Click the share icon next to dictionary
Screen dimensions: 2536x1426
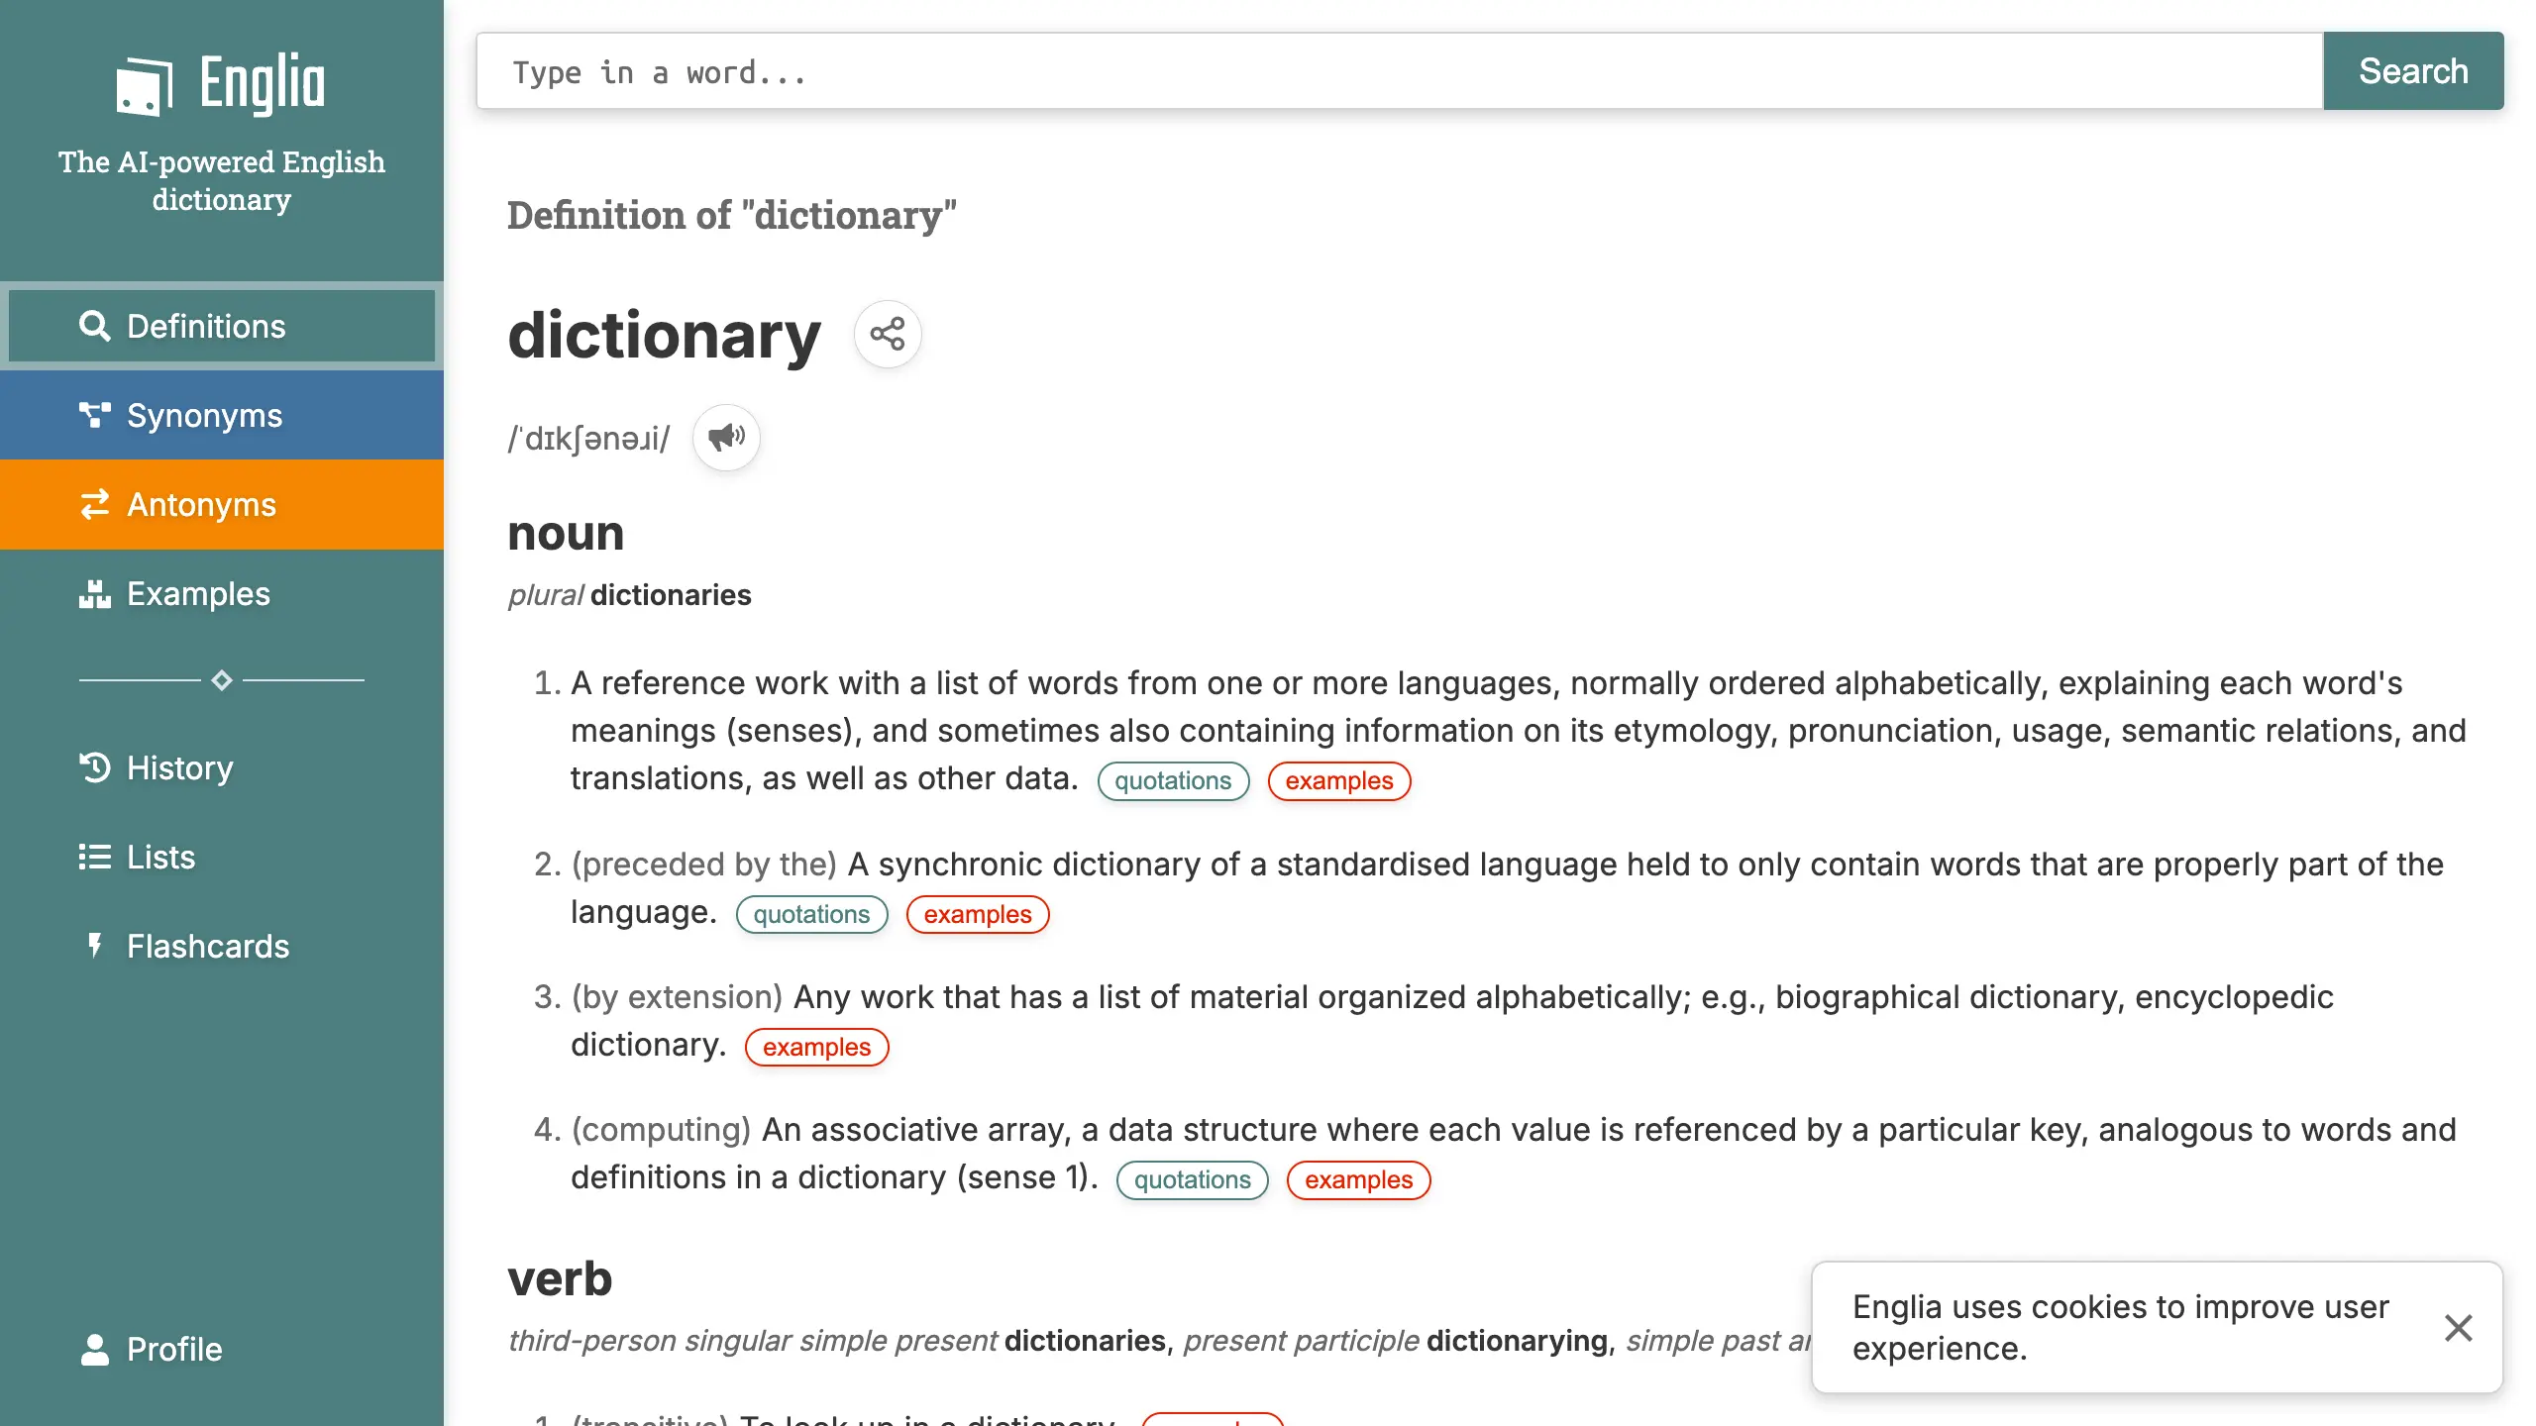pos(887,335)
